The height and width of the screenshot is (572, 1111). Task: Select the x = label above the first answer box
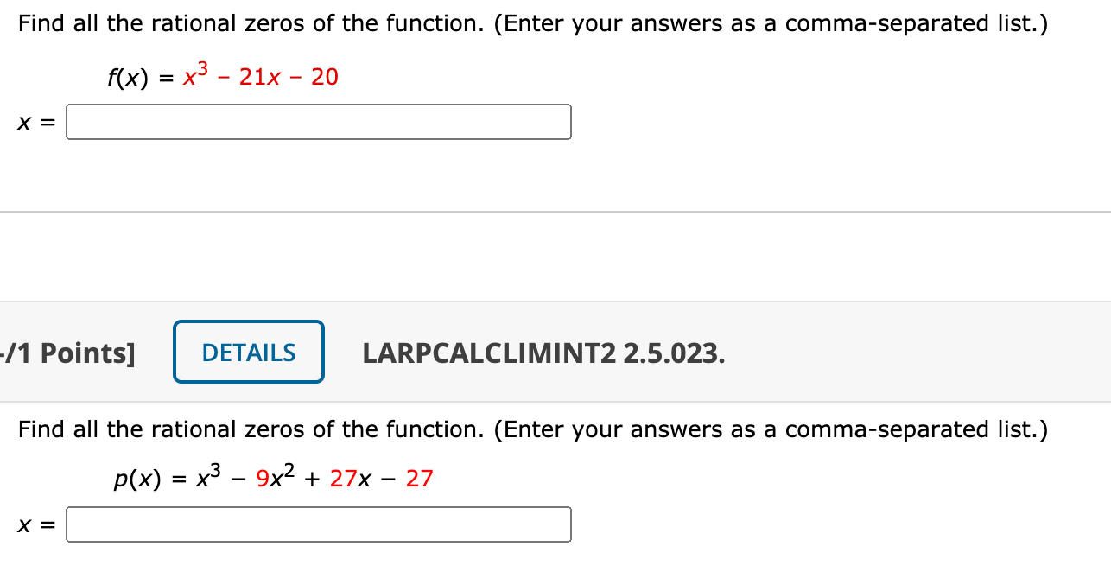[35, 122]
